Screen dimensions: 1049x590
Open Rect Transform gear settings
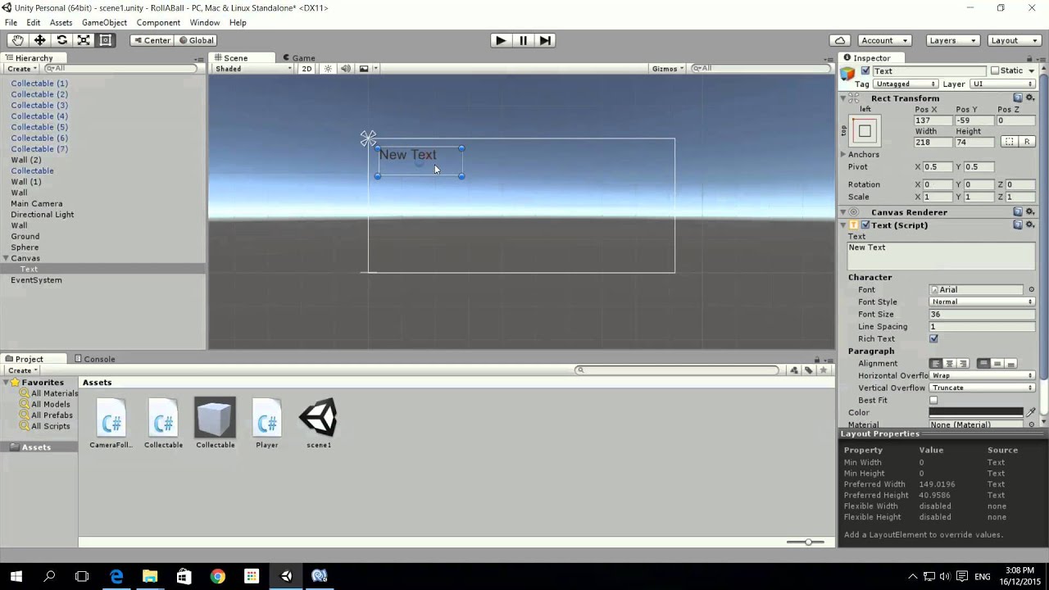1030,98
